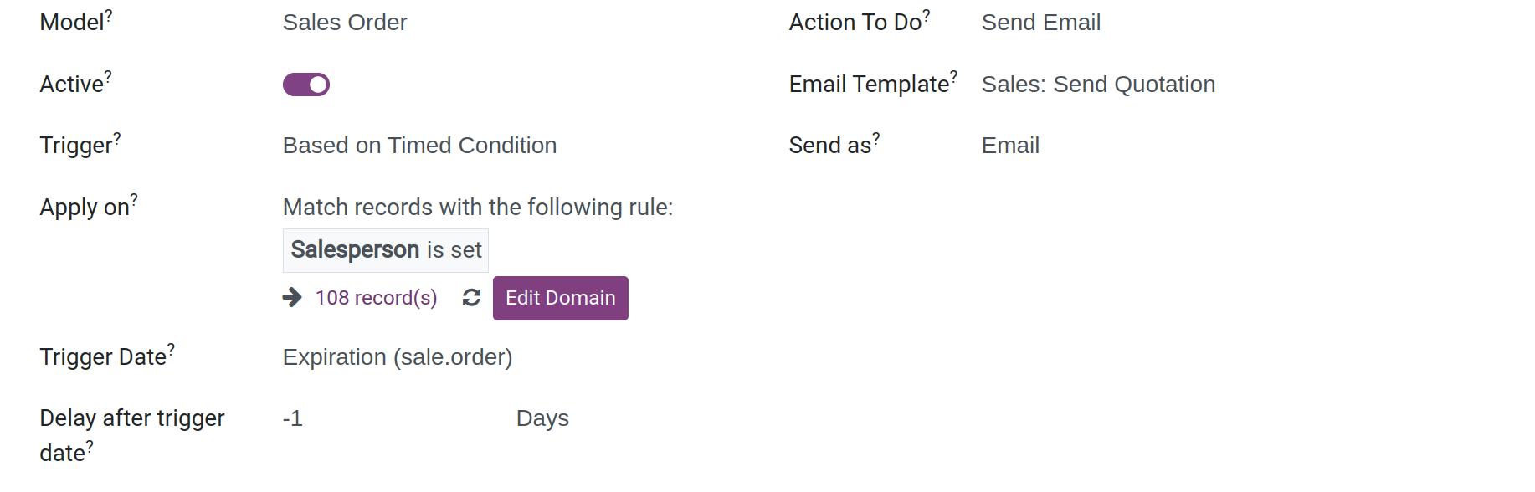The height and width of the screenshot is (492, 1535).
Task: Click the help question mark next to Trigger
Action: pyautogui.click(x=117, y=139)
